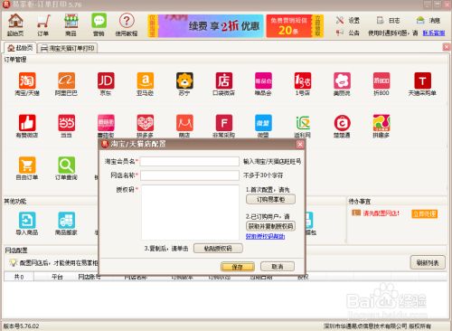Select the 非常采购 F icon
Screen dimensions: 452x331
(x=224, y=127)
